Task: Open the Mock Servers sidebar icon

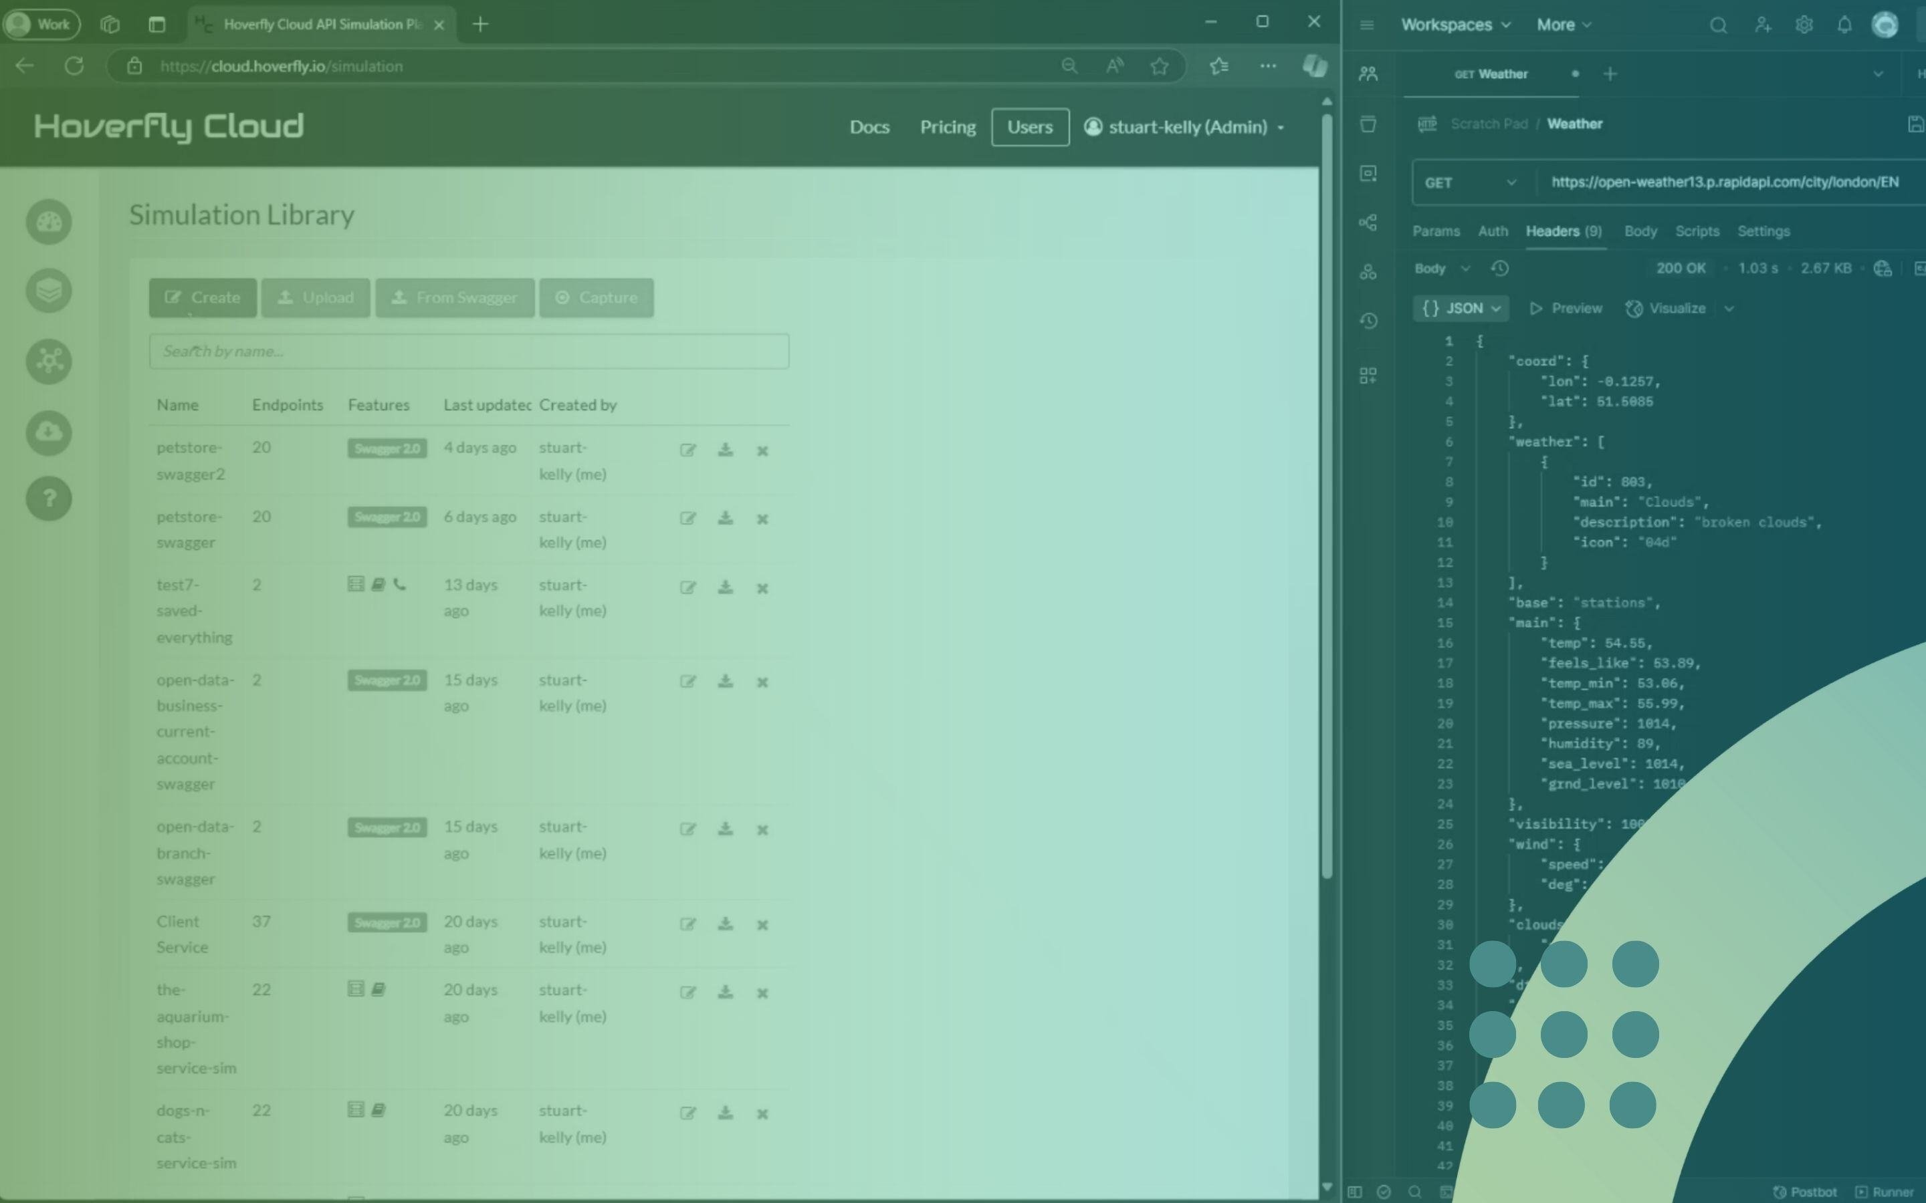Action: 1369,271
